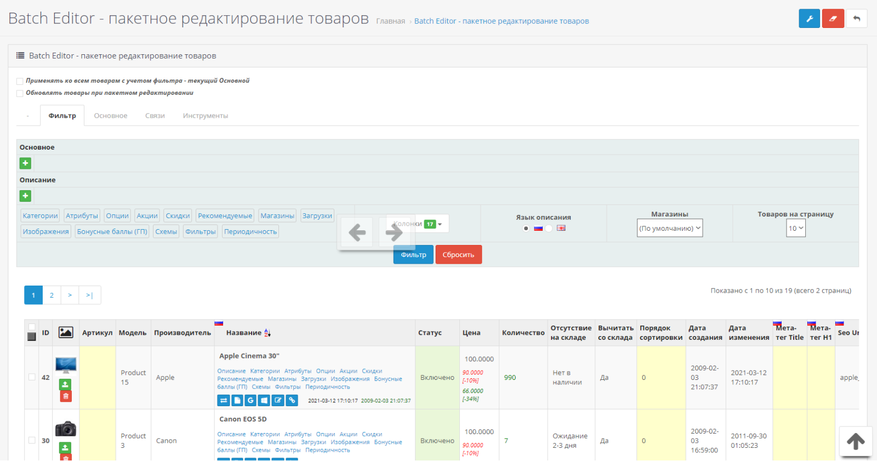Viewport: 877px width, 461px height.
Task: Click the dark square under header checkbox
Action: tap(32, 337)
